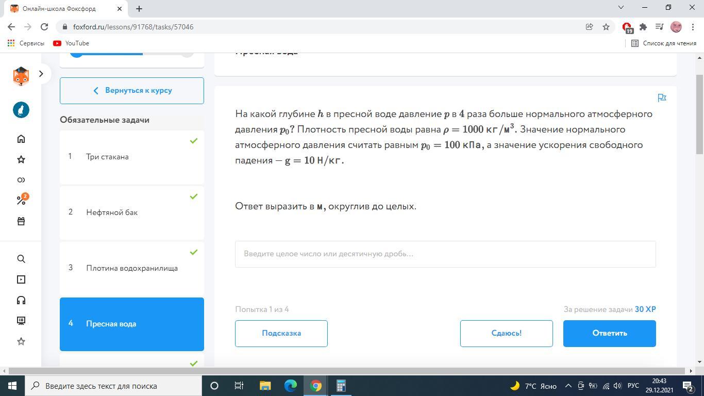Open task 2 Нефтяной бак
This screenshot has height=396, width=704.
tap(131, 212)
